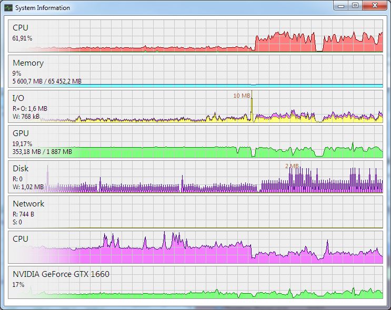Image resolution: width=391 pixels, height=310 pixels.
Task: Click the 2 MB peak label in Disk graph
Action: [x=292, y=166]
